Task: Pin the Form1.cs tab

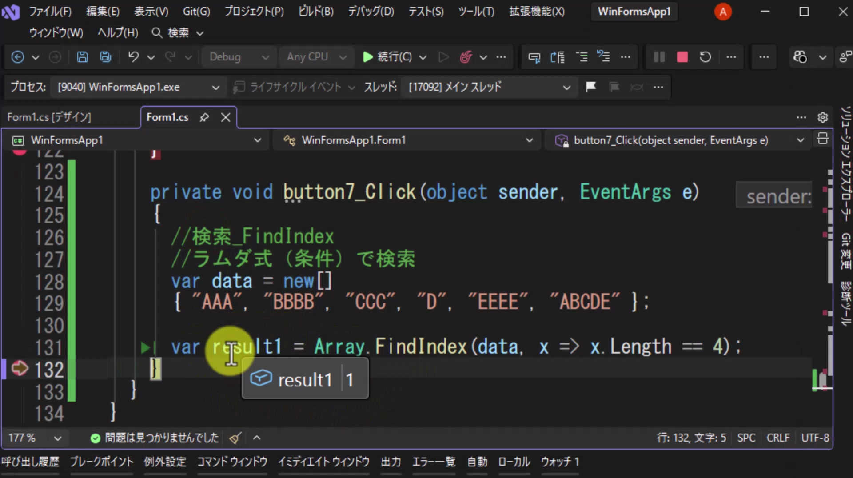Action: point(204,117)
